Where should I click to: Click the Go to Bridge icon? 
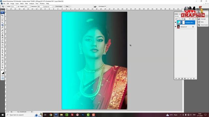coord(95,6)
